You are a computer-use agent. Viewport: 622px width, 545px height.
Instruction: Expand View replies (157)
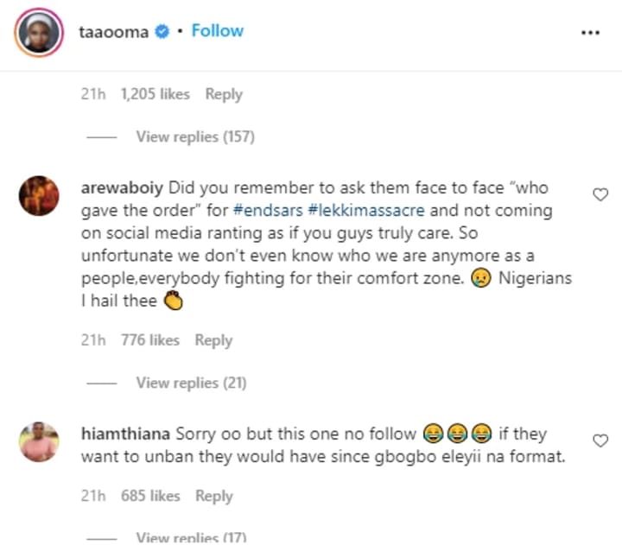pyautogui.click(x=195, y=136)
